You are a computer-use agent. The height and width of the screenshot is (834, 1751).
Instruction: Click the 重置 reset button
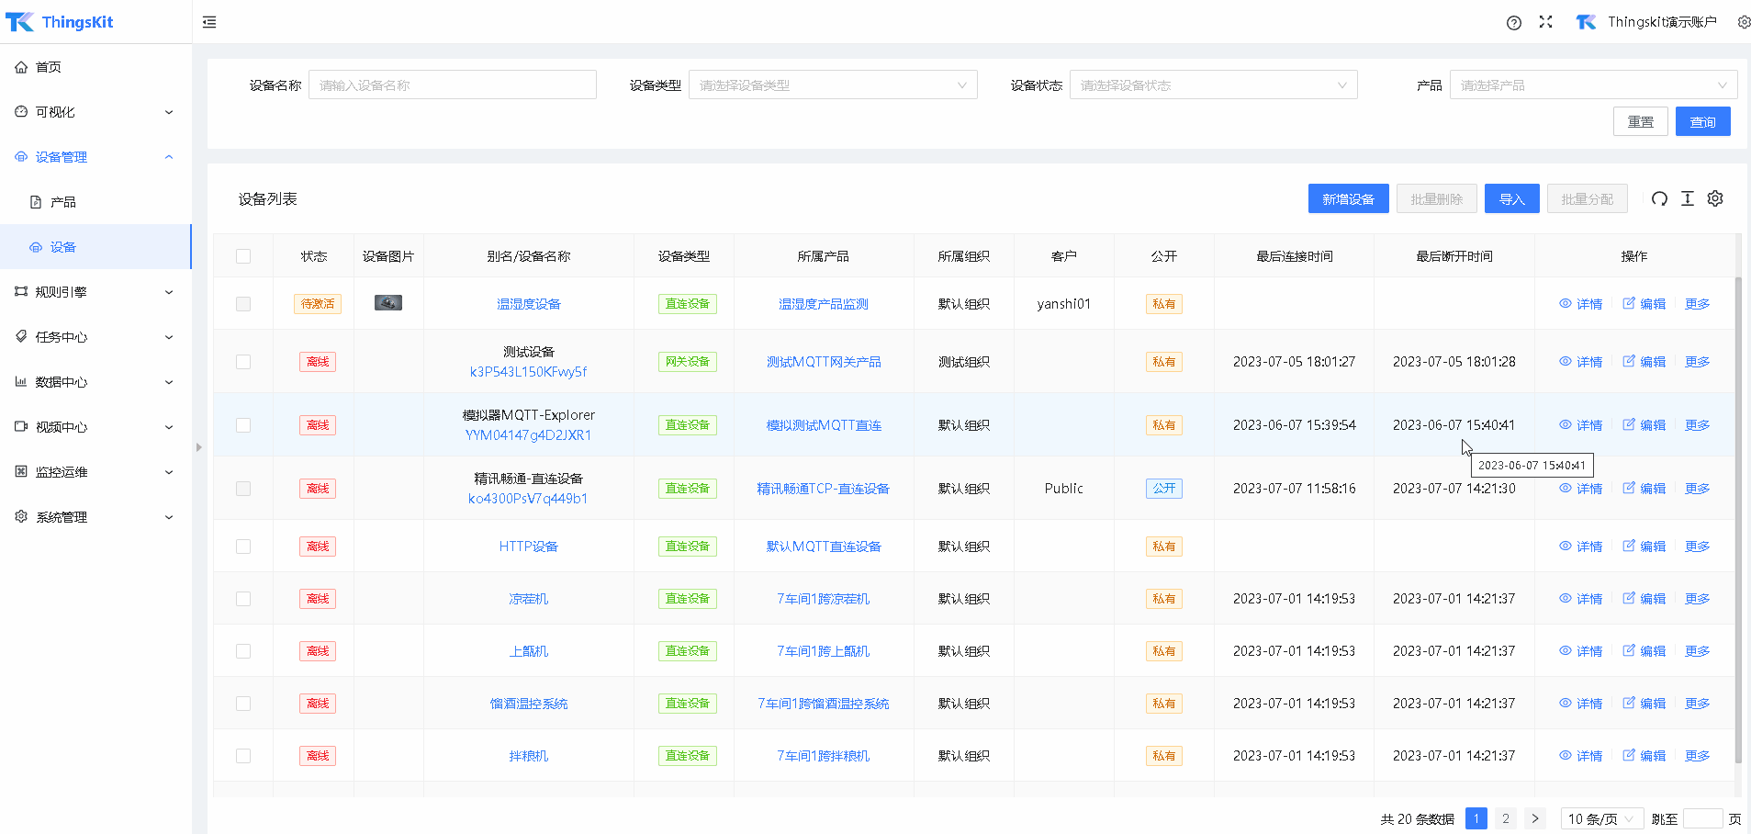pyautogui.click(x=1641, y=121)
